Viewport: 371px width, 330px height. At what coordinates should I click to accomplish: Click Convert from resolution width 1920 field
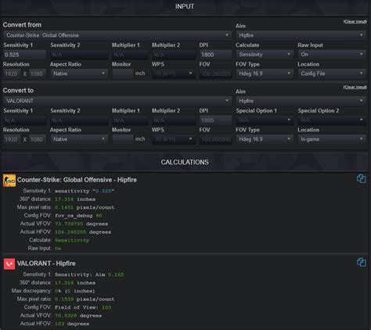click(x=12, y=74)
